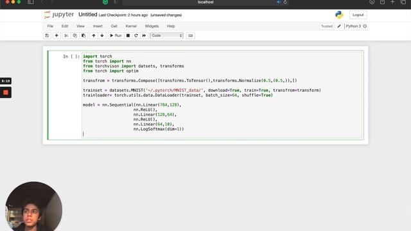
Task: Paste cells below icon
Action: pyautogui.click(x=83, y=36)
